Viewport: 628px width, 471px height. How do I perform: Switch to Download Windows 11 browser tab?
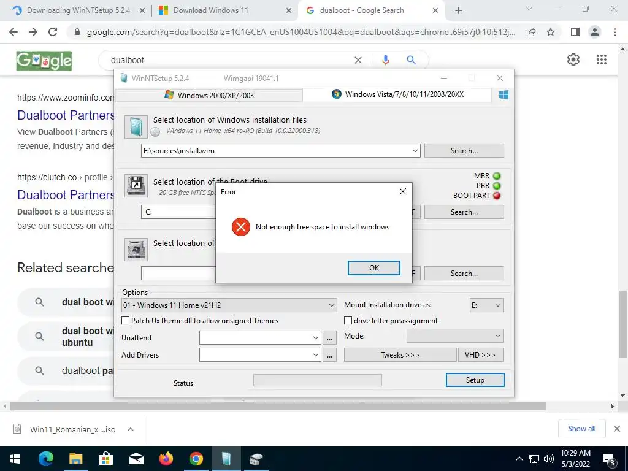pyautogui.click(x=224, y=10)
